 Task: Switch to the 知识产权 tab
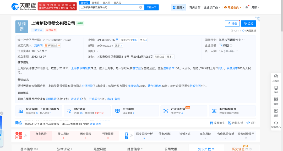click(206, 149)
